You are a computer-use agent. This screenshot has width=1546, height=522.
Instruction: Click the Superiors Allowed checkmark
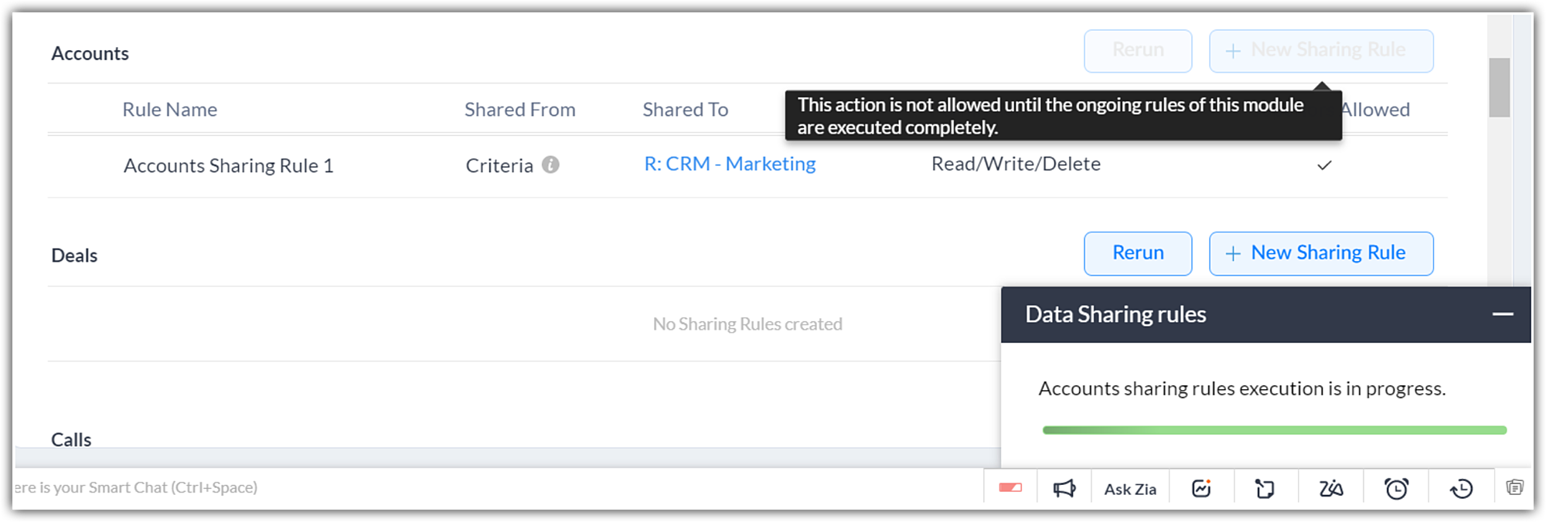click(x=1324, y=165)
